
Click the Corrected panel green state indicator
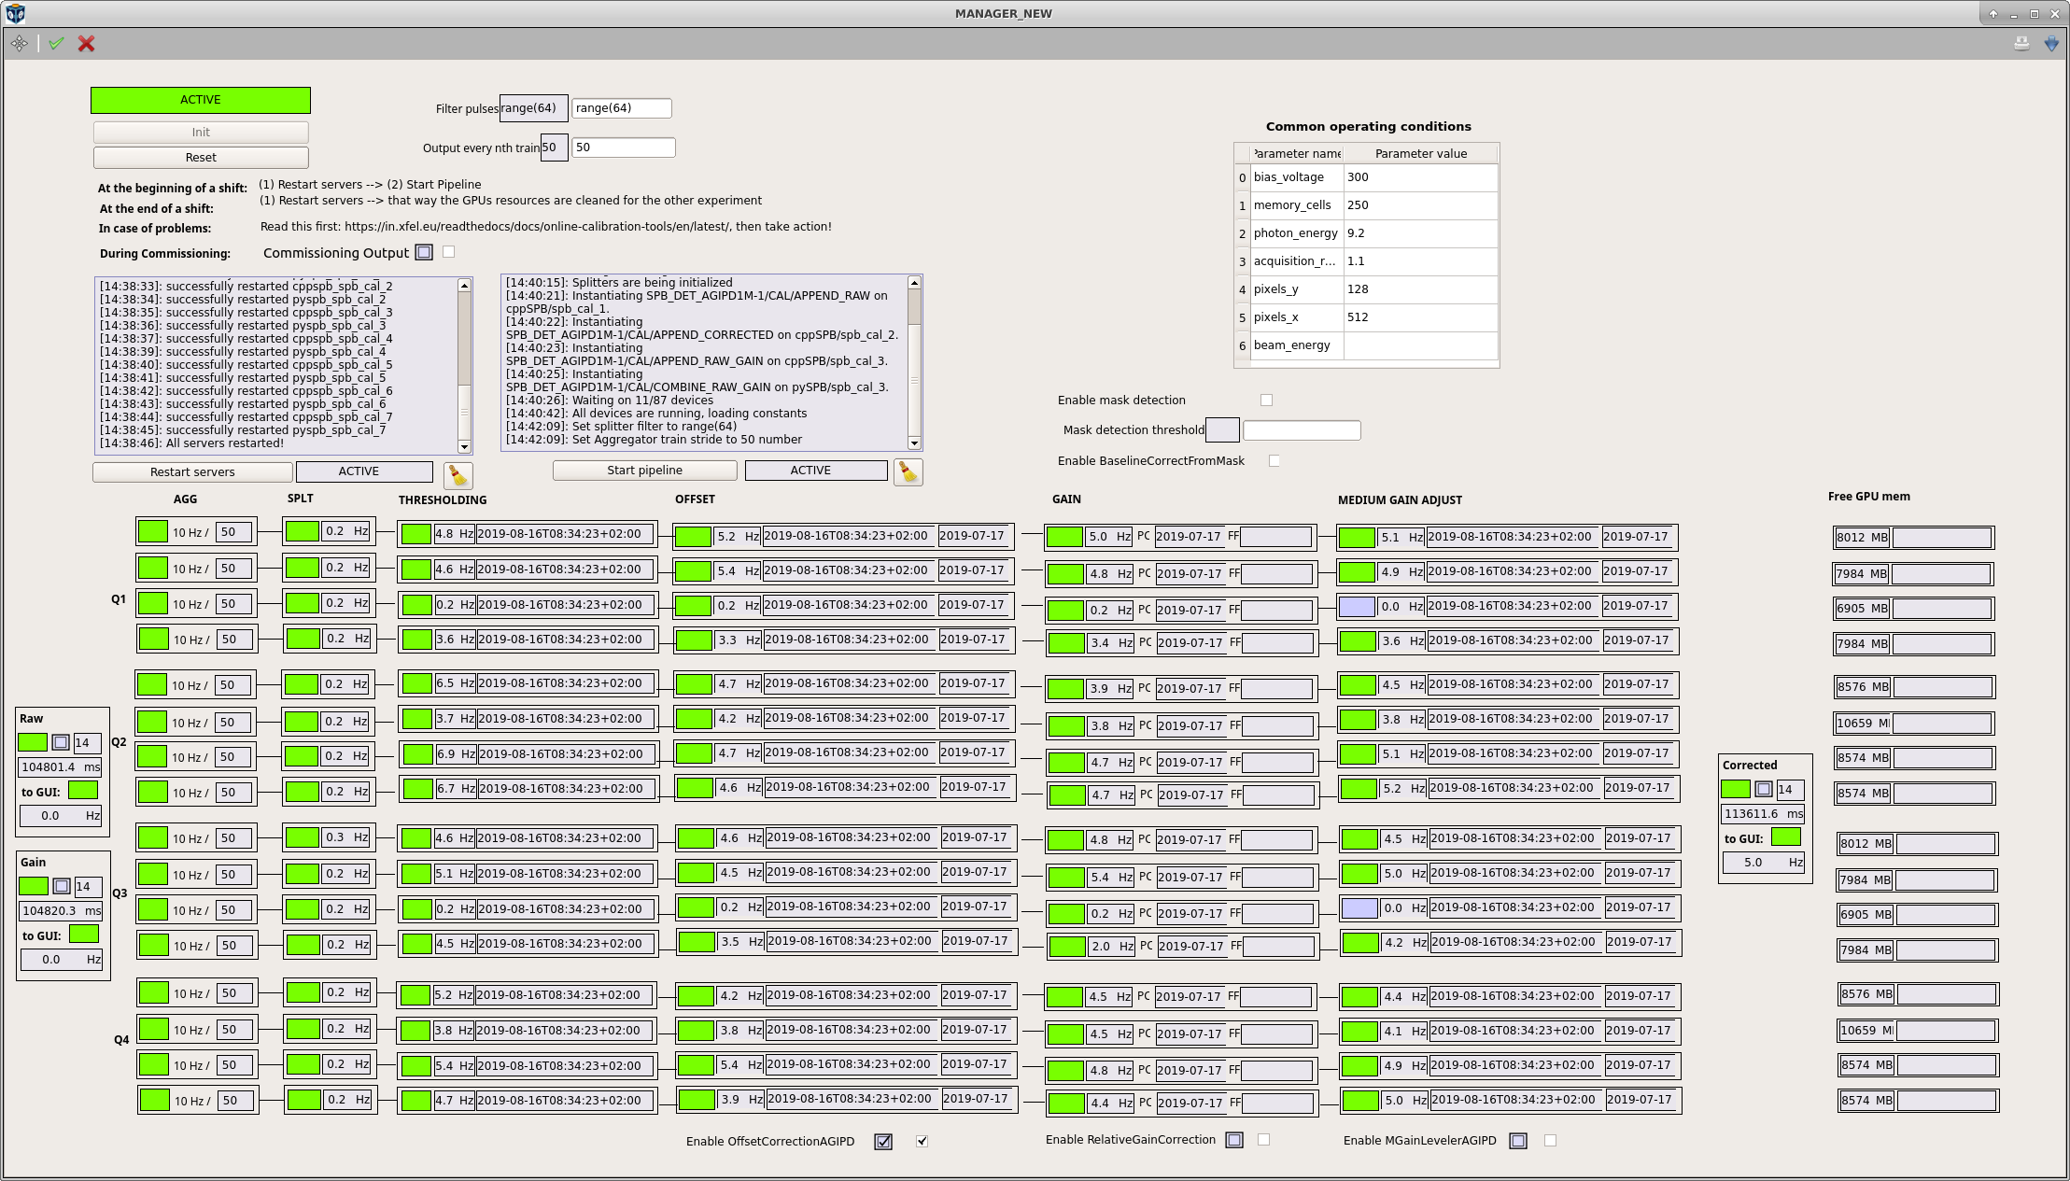pos(1736,789)
